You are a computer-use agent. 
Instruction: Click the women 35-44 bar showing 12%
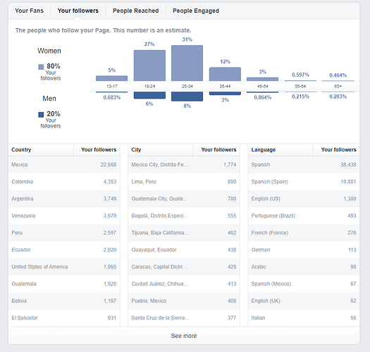[225, 74]
